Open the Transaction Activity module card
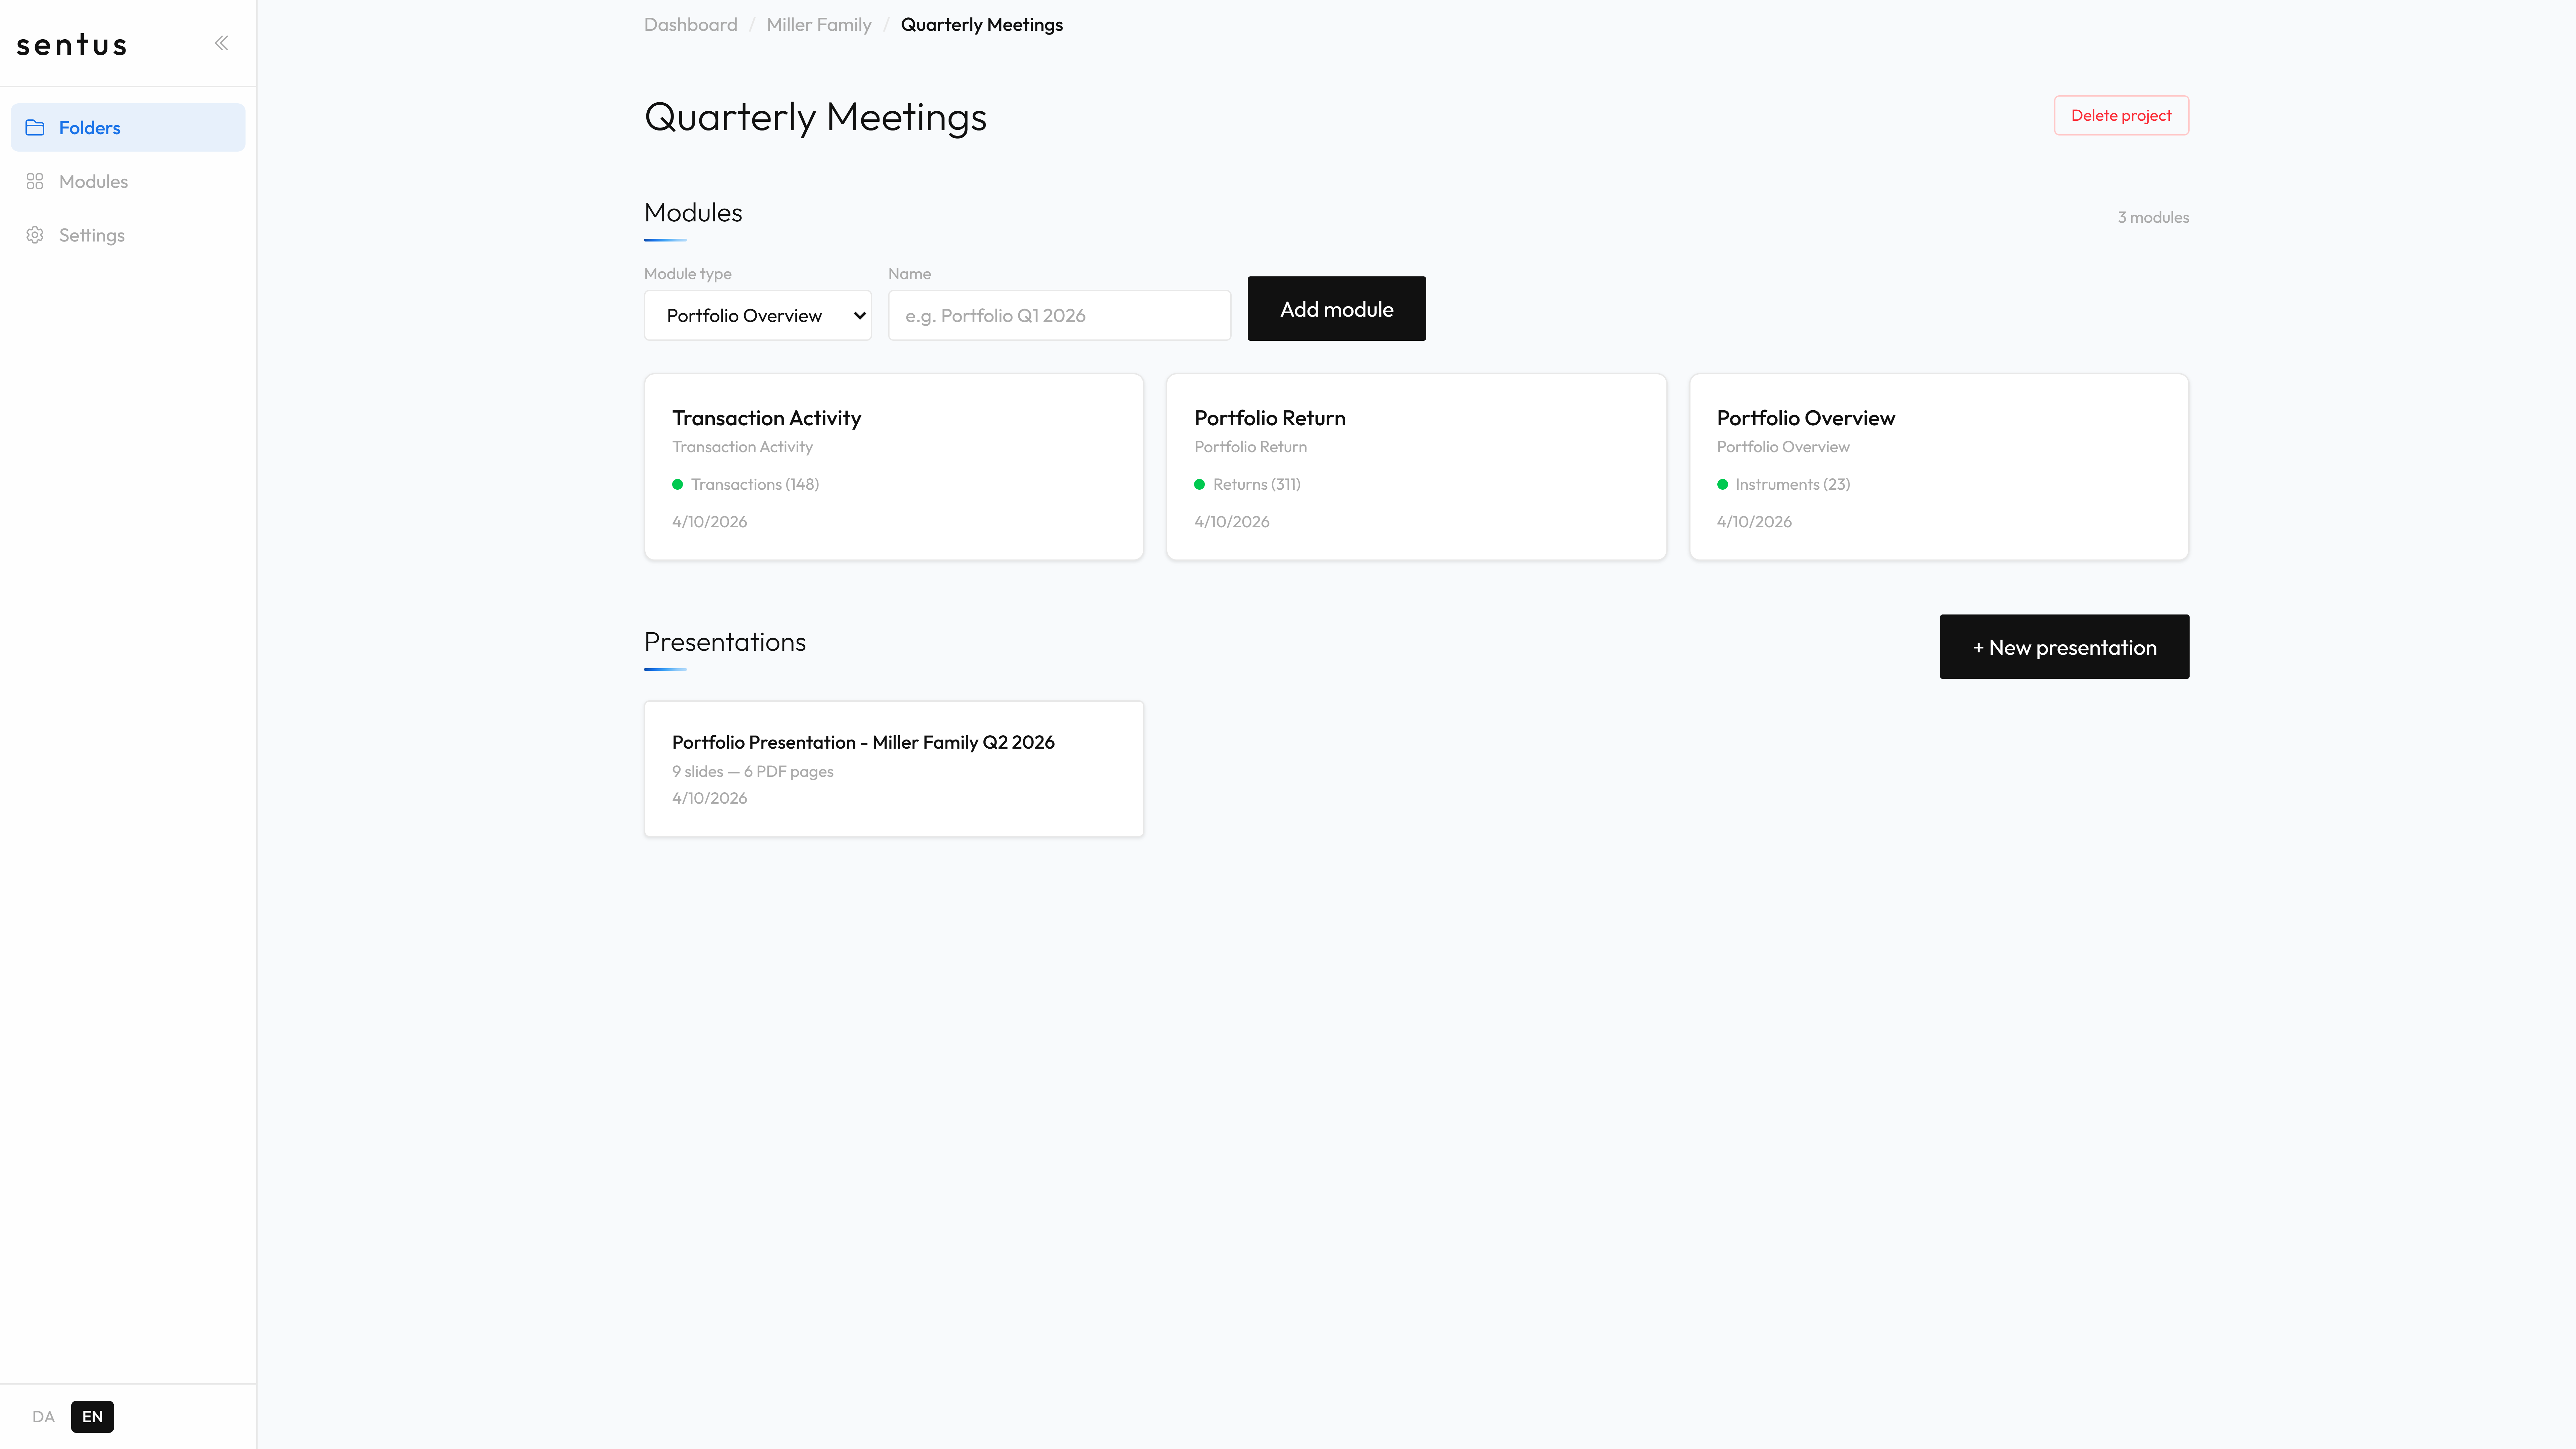The height and width of the screenshot is (1449, 2576). pos(894,467)
